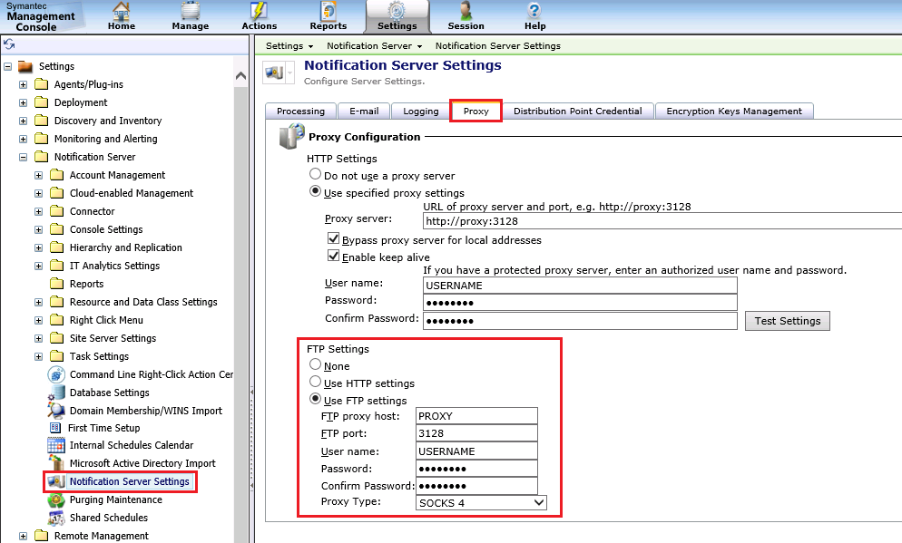
Task: Expand the Task Settings folder node
Action: point(39,356)
